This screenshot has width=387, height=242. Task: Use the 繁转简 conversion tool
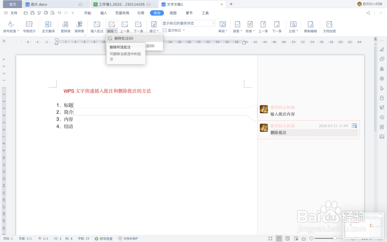(x=65, y=26)
